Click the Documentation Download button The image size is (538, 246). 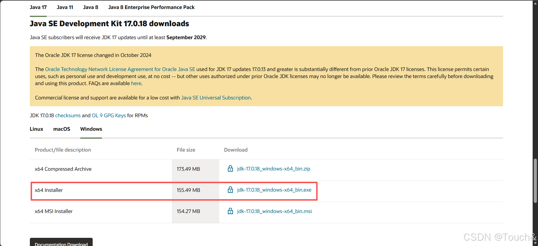tap(61, 242)
